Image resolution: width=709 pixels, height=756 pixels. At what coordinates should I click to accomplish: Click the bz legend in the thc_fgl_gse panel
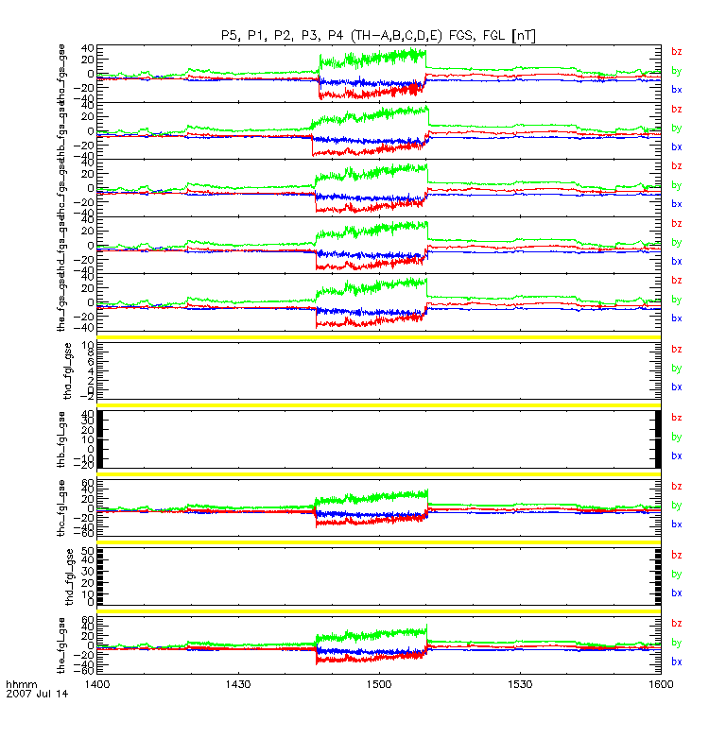point(676,486)
